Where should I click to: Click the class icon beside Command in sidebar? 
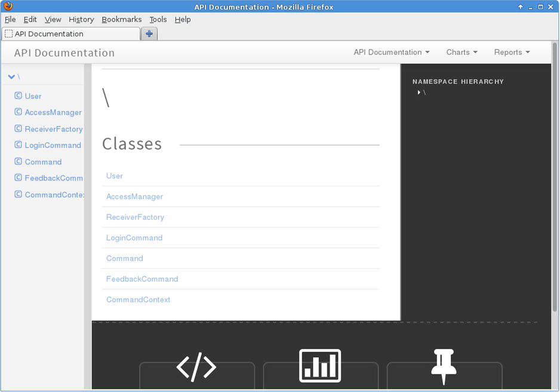click(19, 161)
